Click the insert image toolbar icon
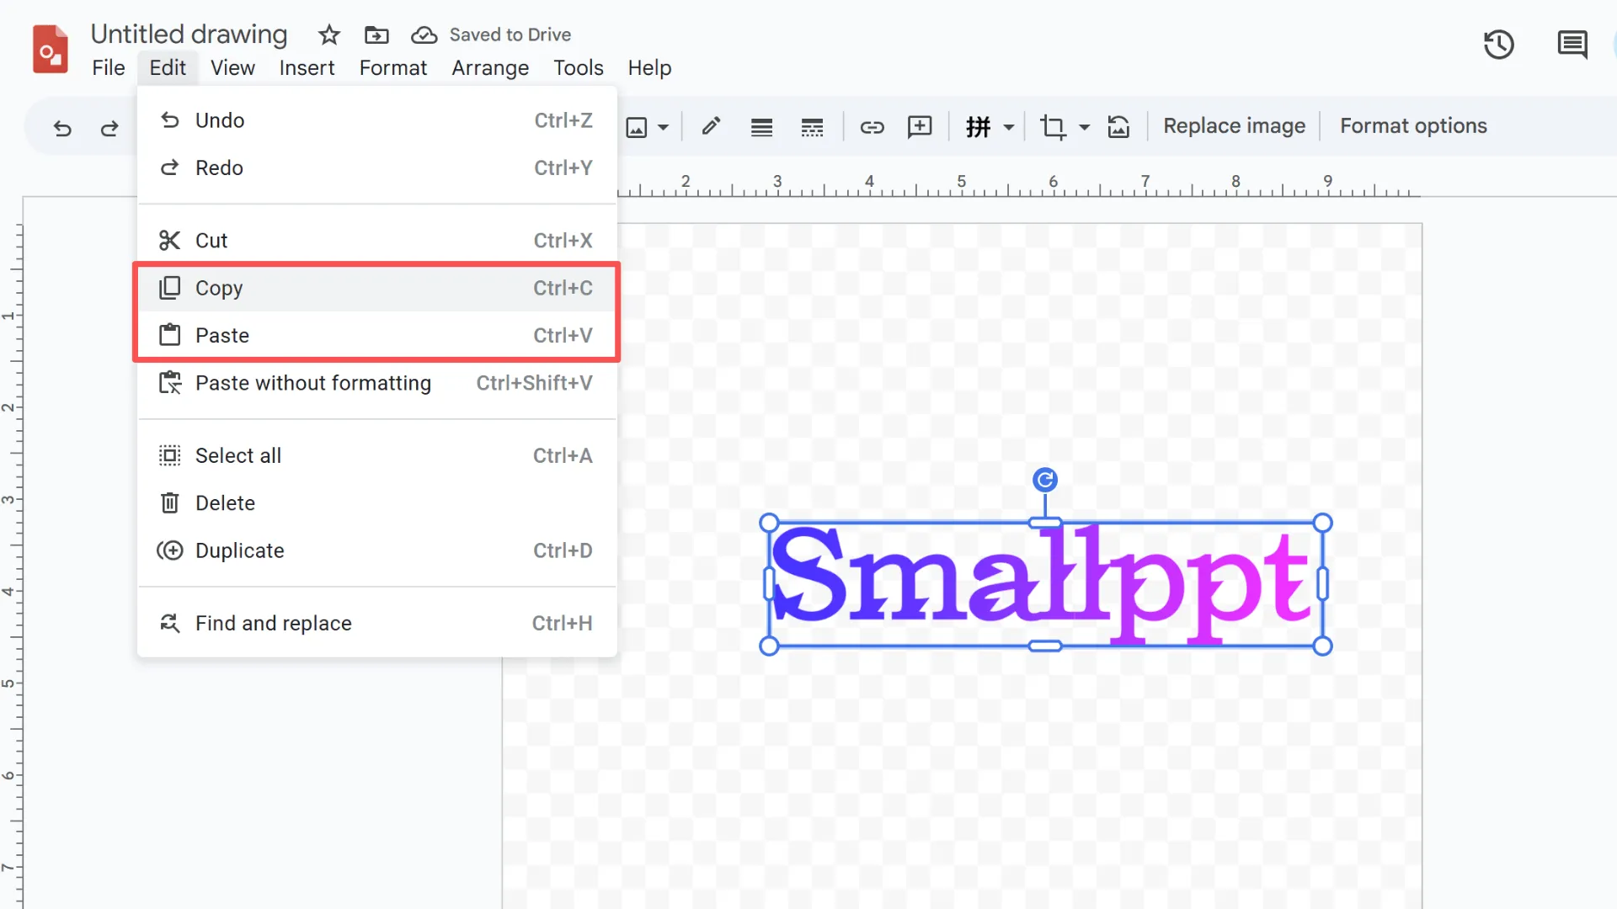The image size is (1617, 909). [637, 127]
